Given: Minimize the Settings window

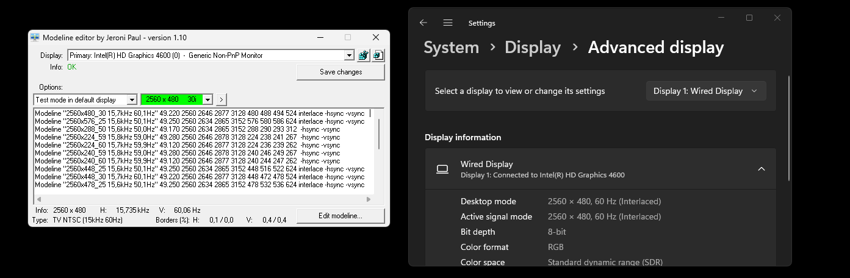Looking at the screenshot, I should pyautogui.click(x=722, y=18).
